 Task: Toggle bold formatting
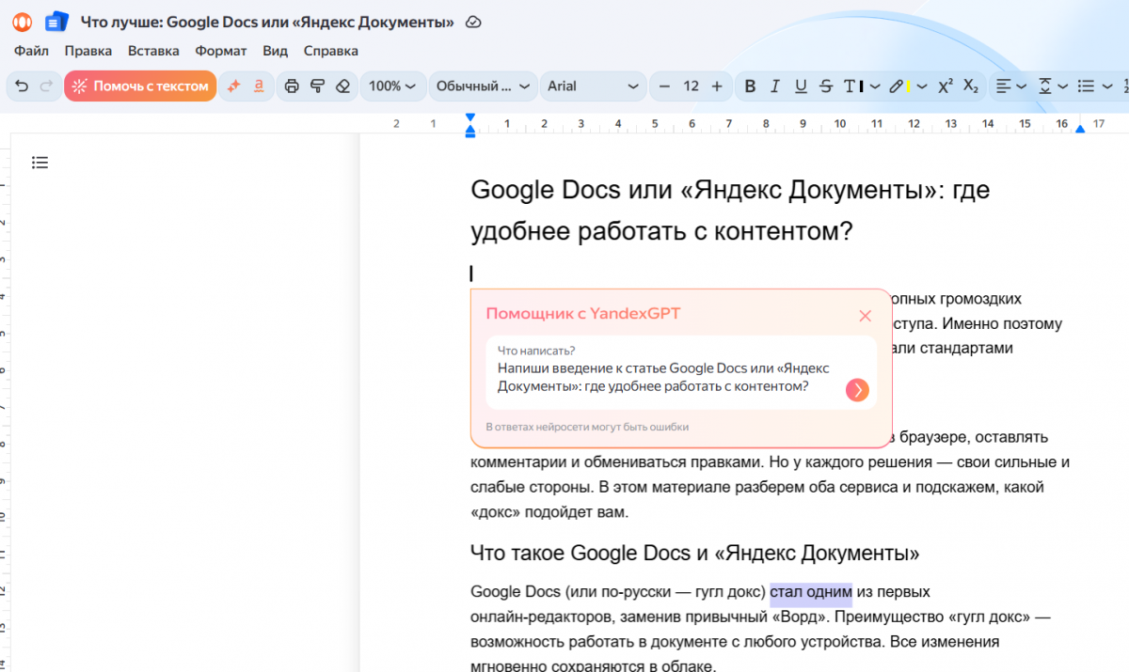coord(750,86)
